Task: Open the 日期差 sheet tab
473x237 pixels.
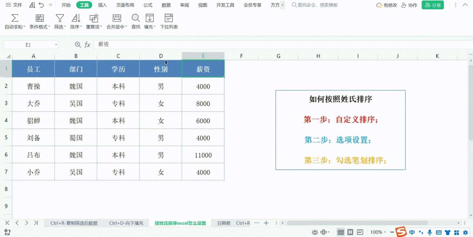Action: pos(224,223)
